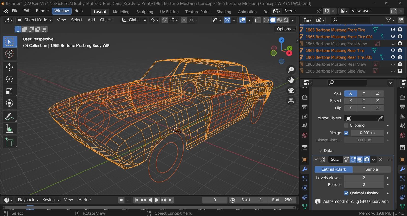Image resolution: width=407 pixels, height=216 pixels.
Task: Open the Physics properties tab icon
Action: [305, 188]
